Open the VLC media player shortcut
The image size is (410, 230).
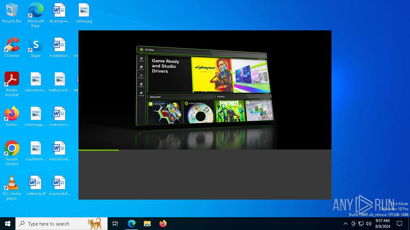click(x=12, y=188)
